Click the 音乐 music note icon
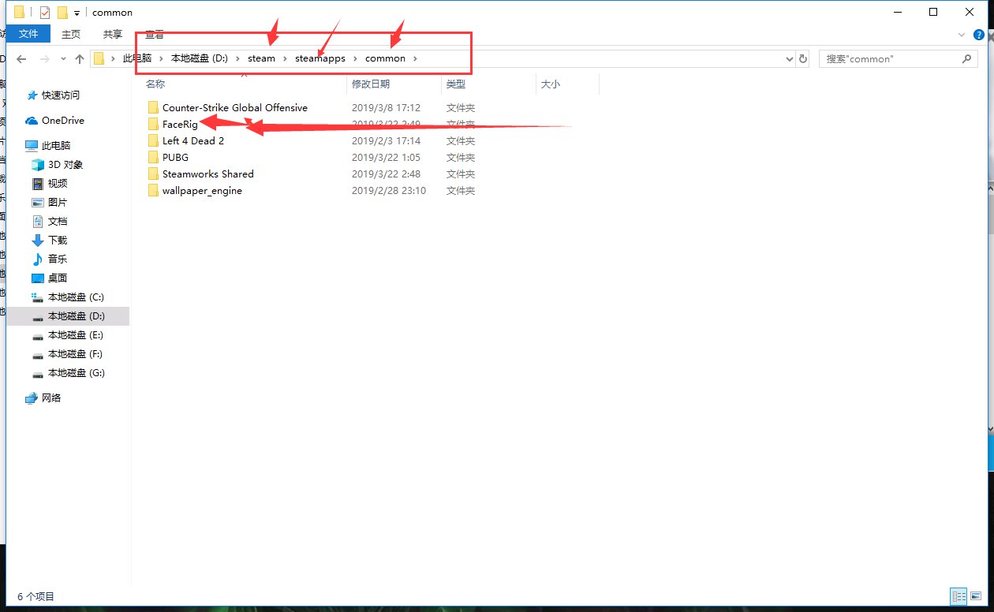Viewport: 994px width, 612px height. pyautogui.click(x=38, y=259)
